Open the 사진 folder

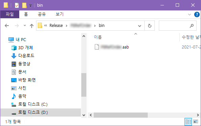[x=22, y=88]
